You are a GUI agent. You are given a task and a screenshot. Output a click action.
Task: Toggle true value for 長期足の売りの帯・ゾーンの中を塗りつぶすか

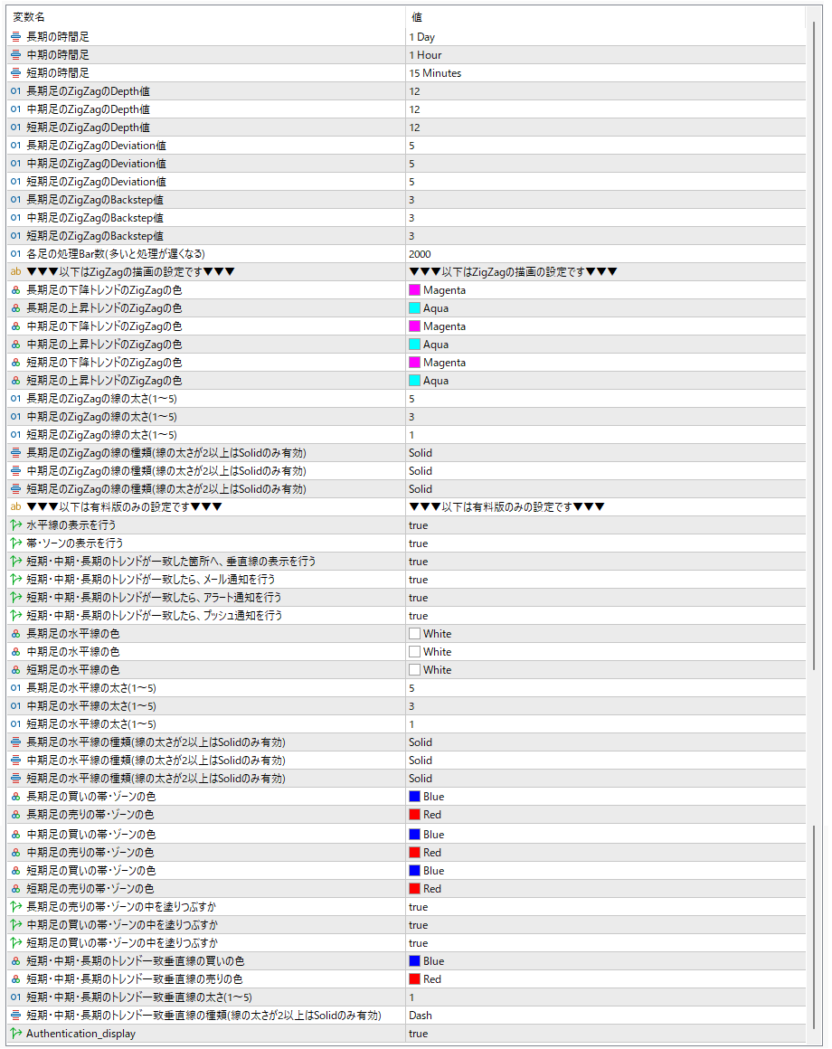[x=418, y=906]
